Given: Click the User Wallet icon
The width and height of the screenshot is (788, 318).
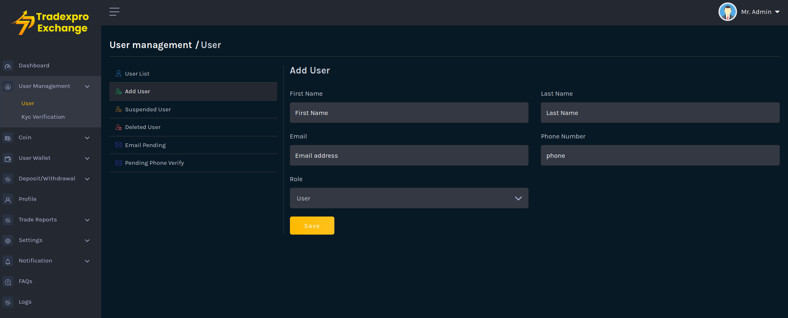Looking at the screenshot, I should 8,159.
